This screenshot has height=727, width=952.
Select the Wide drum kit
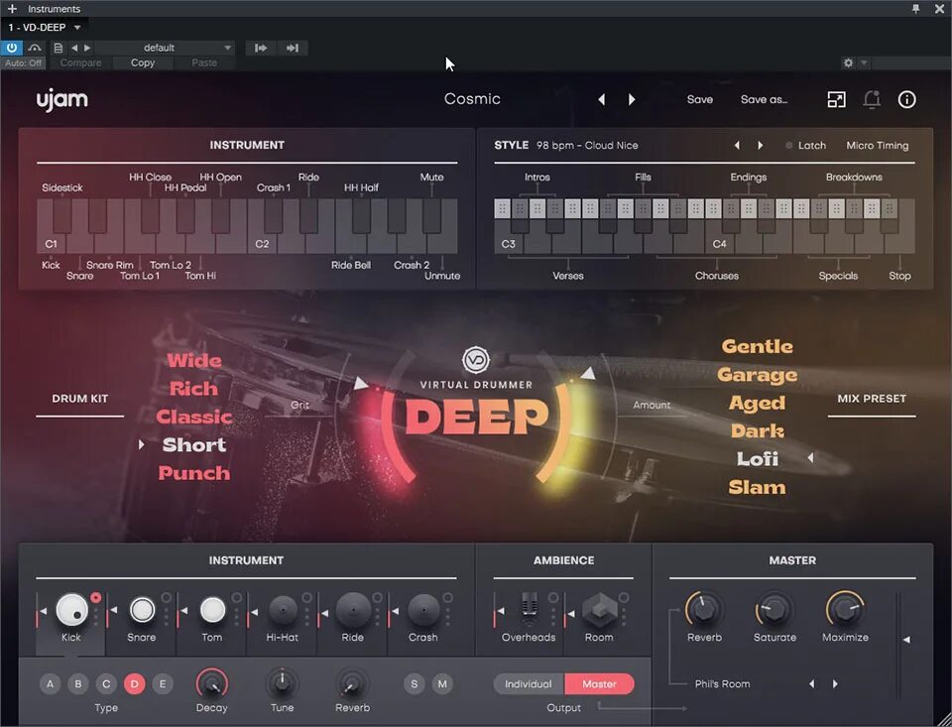click(x=193, y=360)
